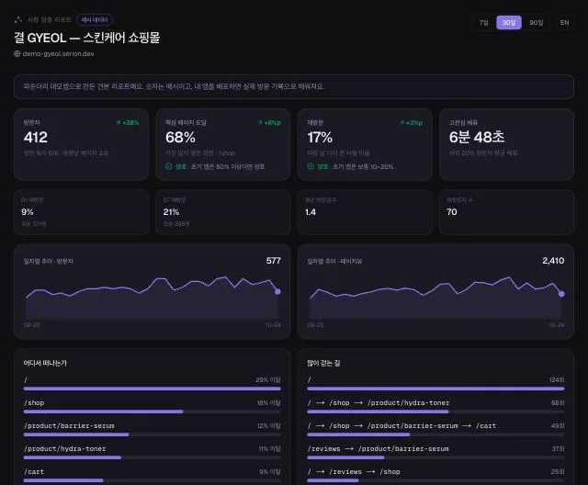Screen dimensions: 588x485
Task: Click the 어디서 떠나는가 section heading
Action: pos(45,363)
